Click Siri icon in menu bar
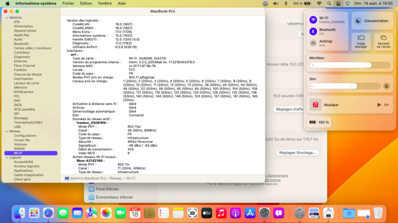 (348, 3)
